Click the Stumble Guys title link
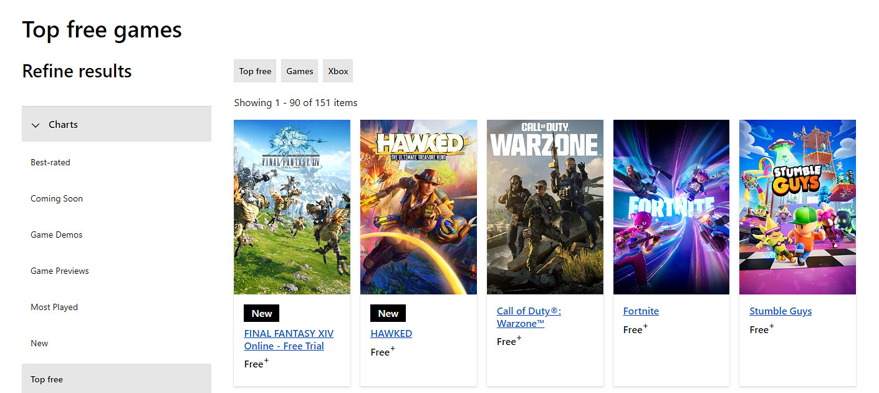The image size is (879, 393). point(781,311)
